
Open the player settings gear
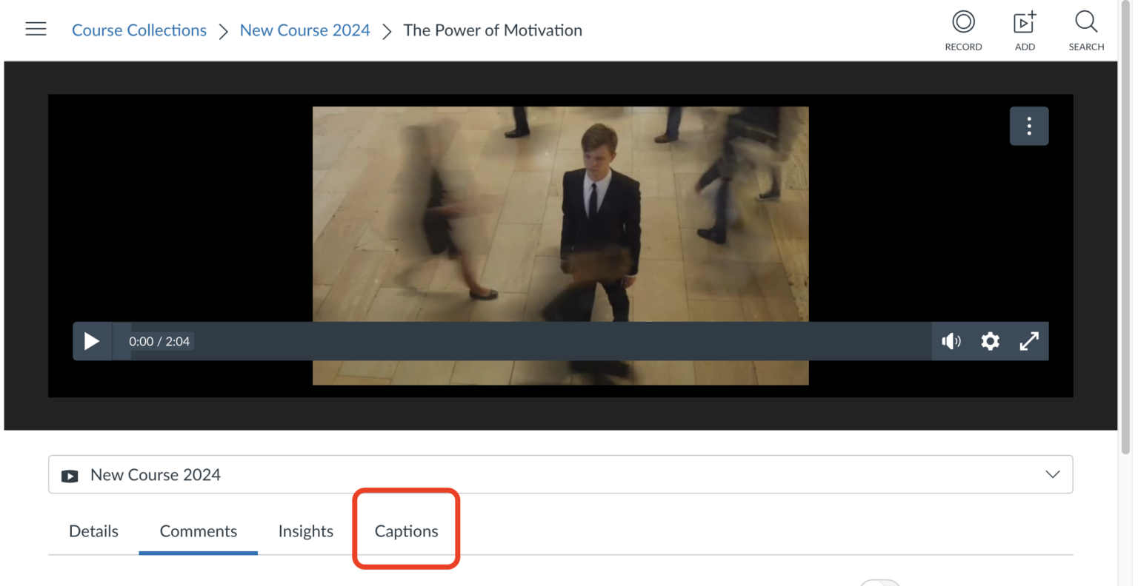[x=990, y=341]
